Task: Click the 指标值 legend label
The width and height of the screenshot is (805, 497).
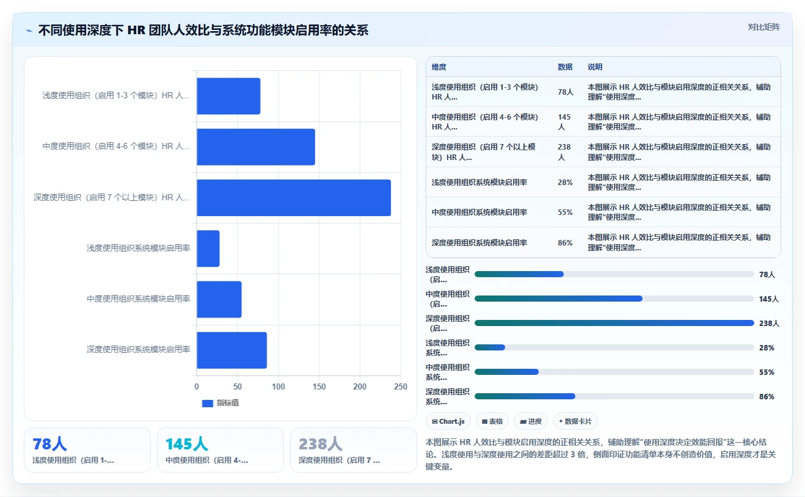Action: (x=227, y=403)
